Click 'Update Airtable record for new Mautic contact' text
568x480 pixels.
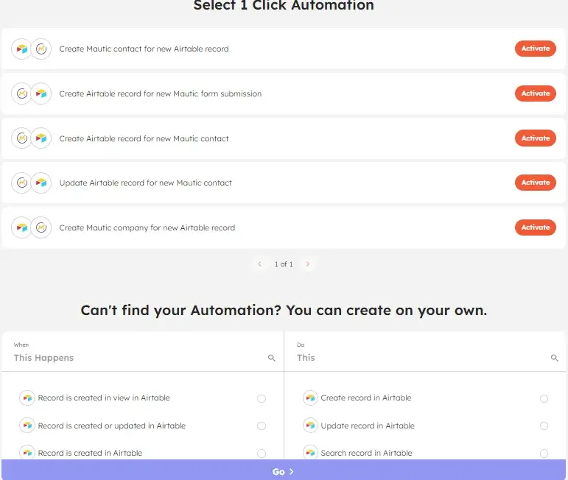145,183
